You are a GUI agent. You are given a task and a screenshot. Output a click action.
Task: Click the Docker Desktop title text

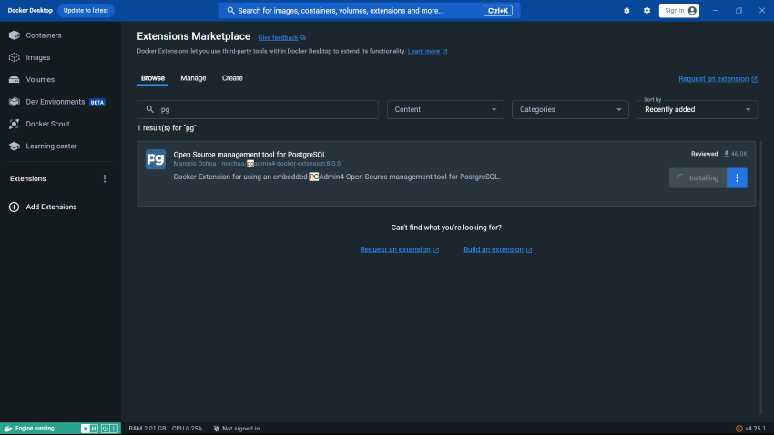tap(30, 10)
